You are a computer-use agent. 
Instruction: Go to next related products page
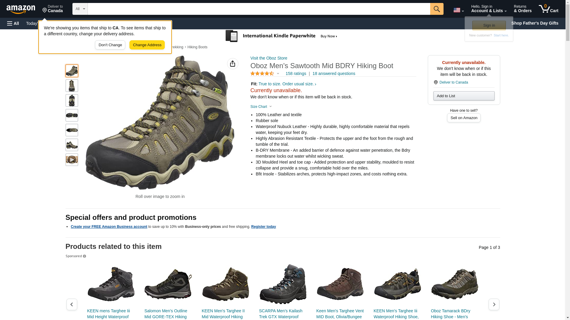pyautogui.click(x=494, y=304)
